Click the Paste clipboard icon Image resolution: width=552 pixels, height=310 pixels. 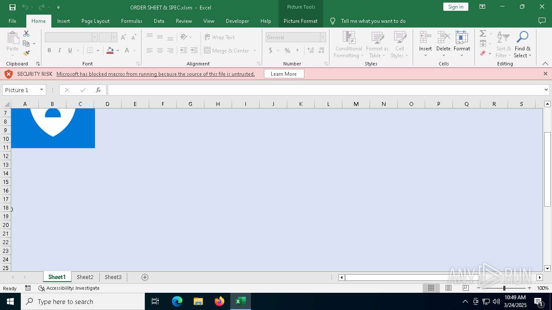point(13,38)
